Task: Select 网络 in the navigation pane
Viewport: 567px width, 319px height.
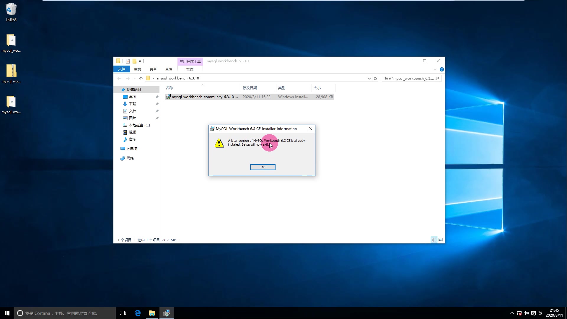Action: point(130,158)
